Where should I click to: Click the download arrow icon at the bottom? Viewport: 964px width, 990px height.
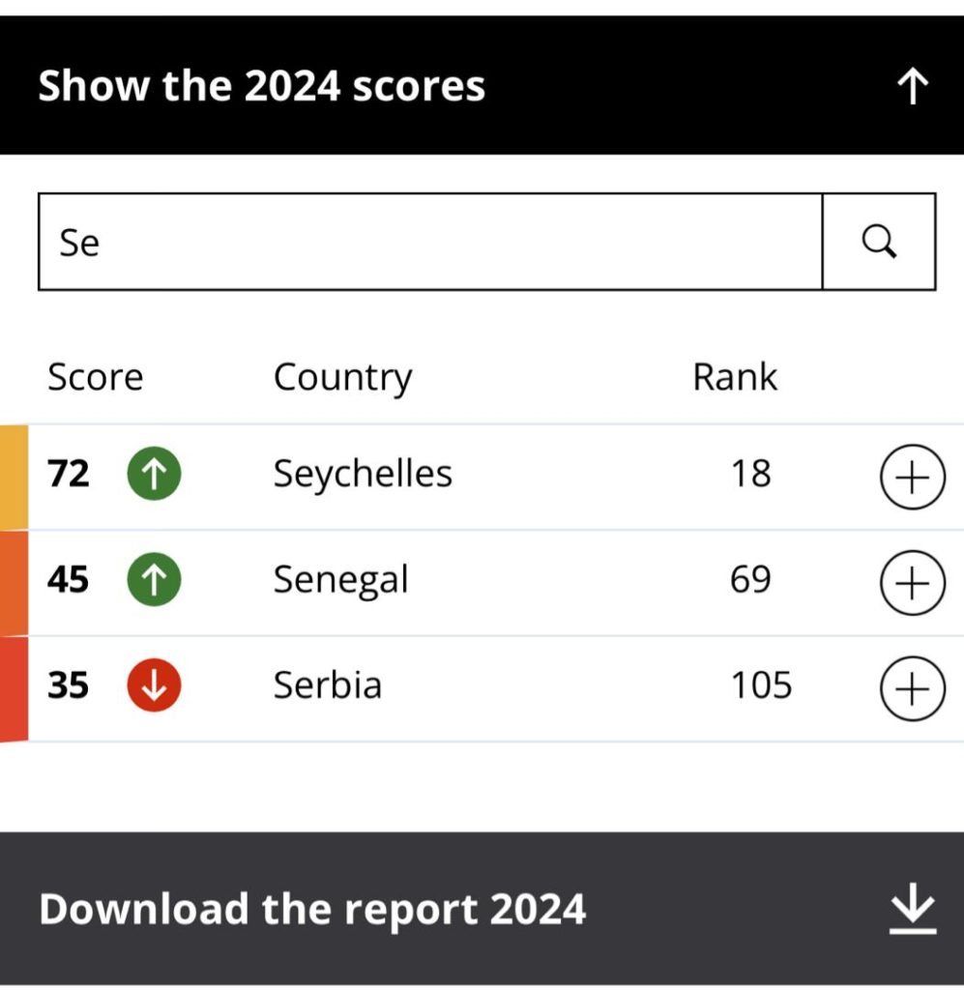click(x=913, y=909)
